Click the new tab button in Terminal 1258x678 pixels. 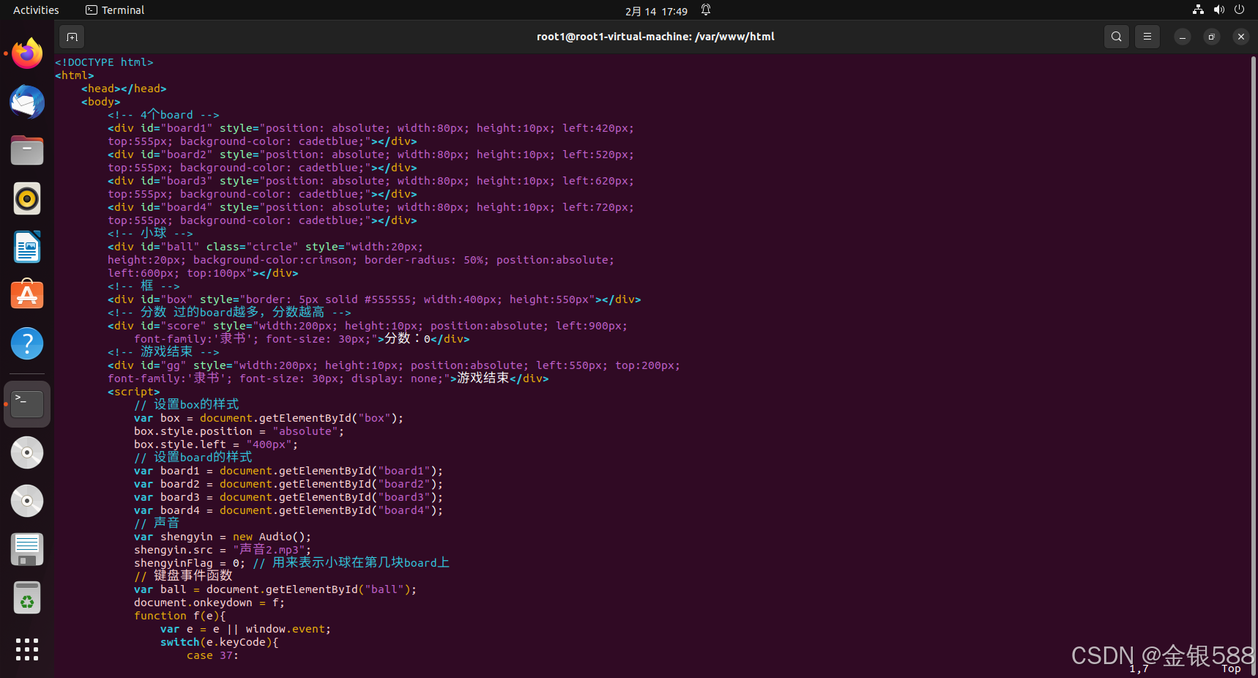coord(72,37)
